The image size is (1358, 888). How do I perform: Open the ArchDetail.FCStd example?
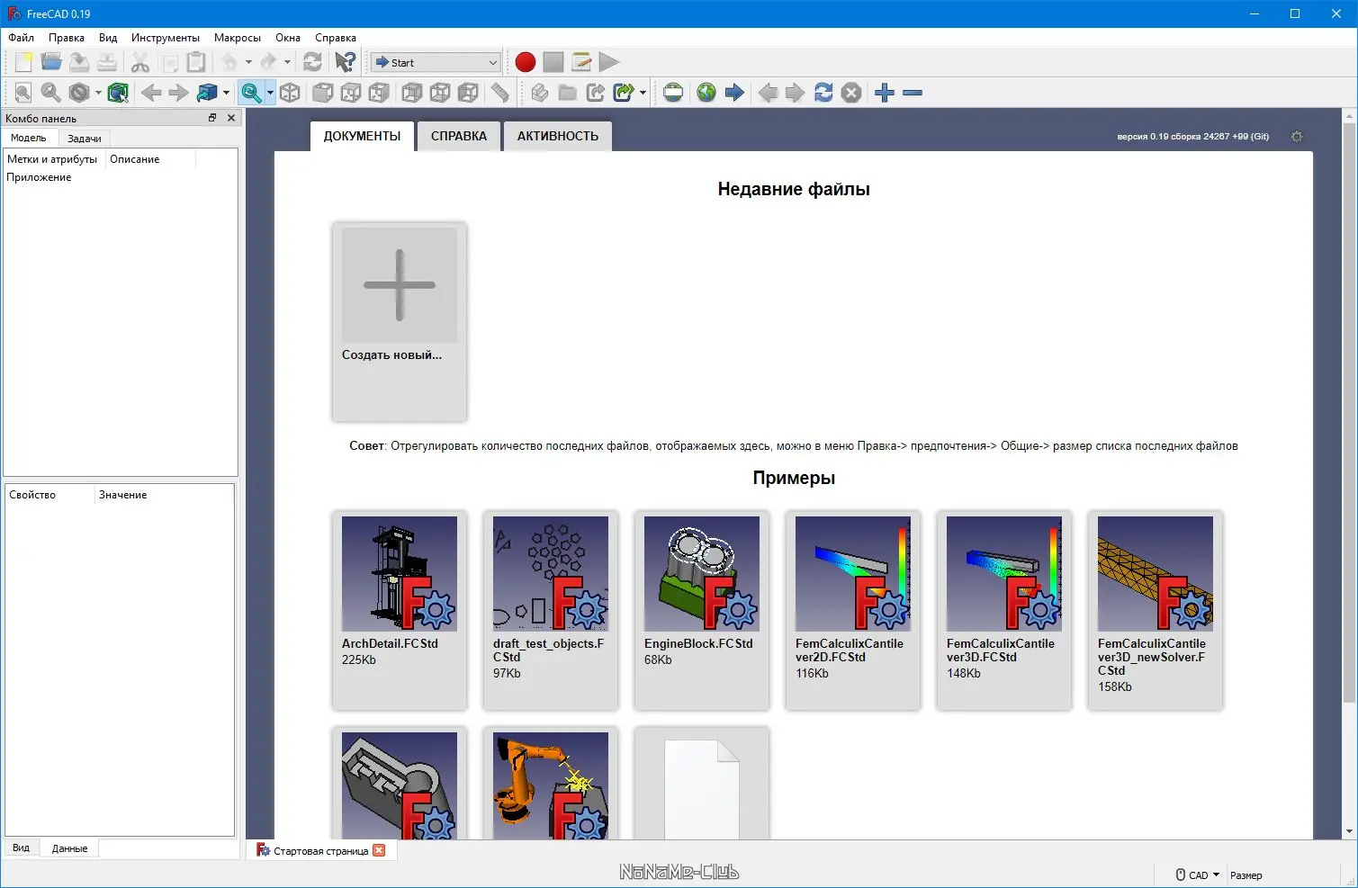tap(400, 610)
